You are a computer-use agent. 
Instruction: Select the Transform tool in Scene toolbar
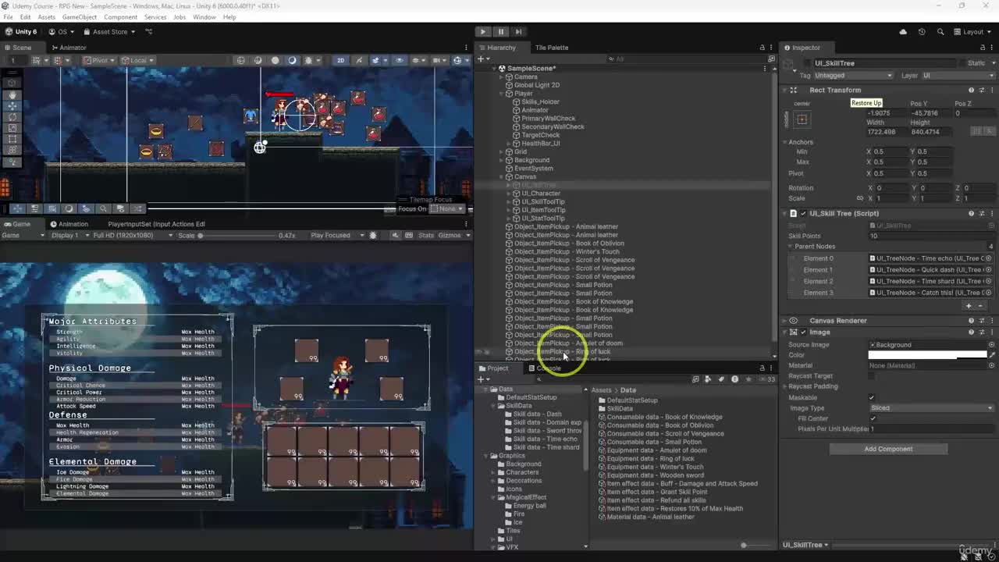click(12, 151)
